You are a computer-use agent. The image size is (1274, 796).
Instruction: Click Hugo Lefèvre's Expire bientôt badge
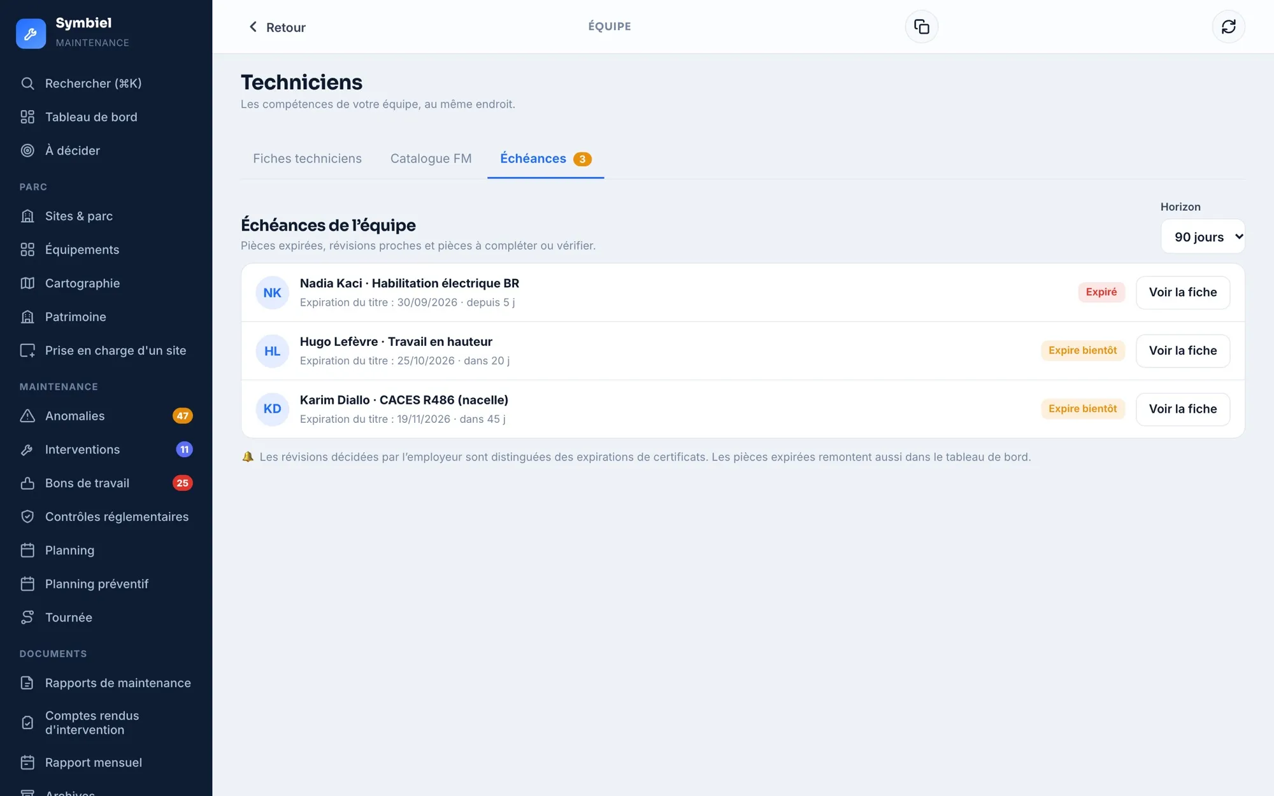1083,351
